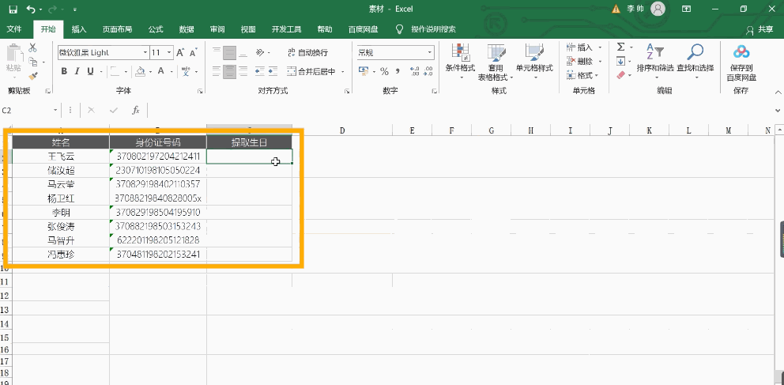Open the Format cells (格式) dropdown arrow

[x=597, y=76]
